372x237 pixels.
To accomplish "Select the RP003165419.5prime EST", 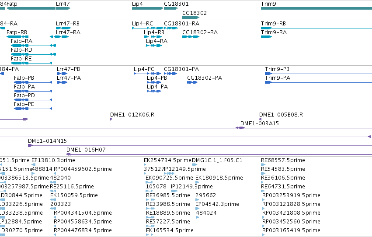I will (x=263, y=235).
